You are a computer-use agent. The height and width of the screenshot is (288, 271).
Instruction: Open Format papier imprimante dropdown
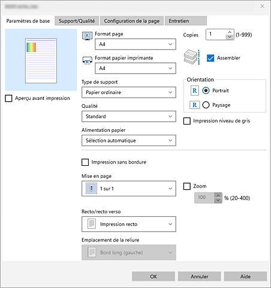[x=135, y=68]
